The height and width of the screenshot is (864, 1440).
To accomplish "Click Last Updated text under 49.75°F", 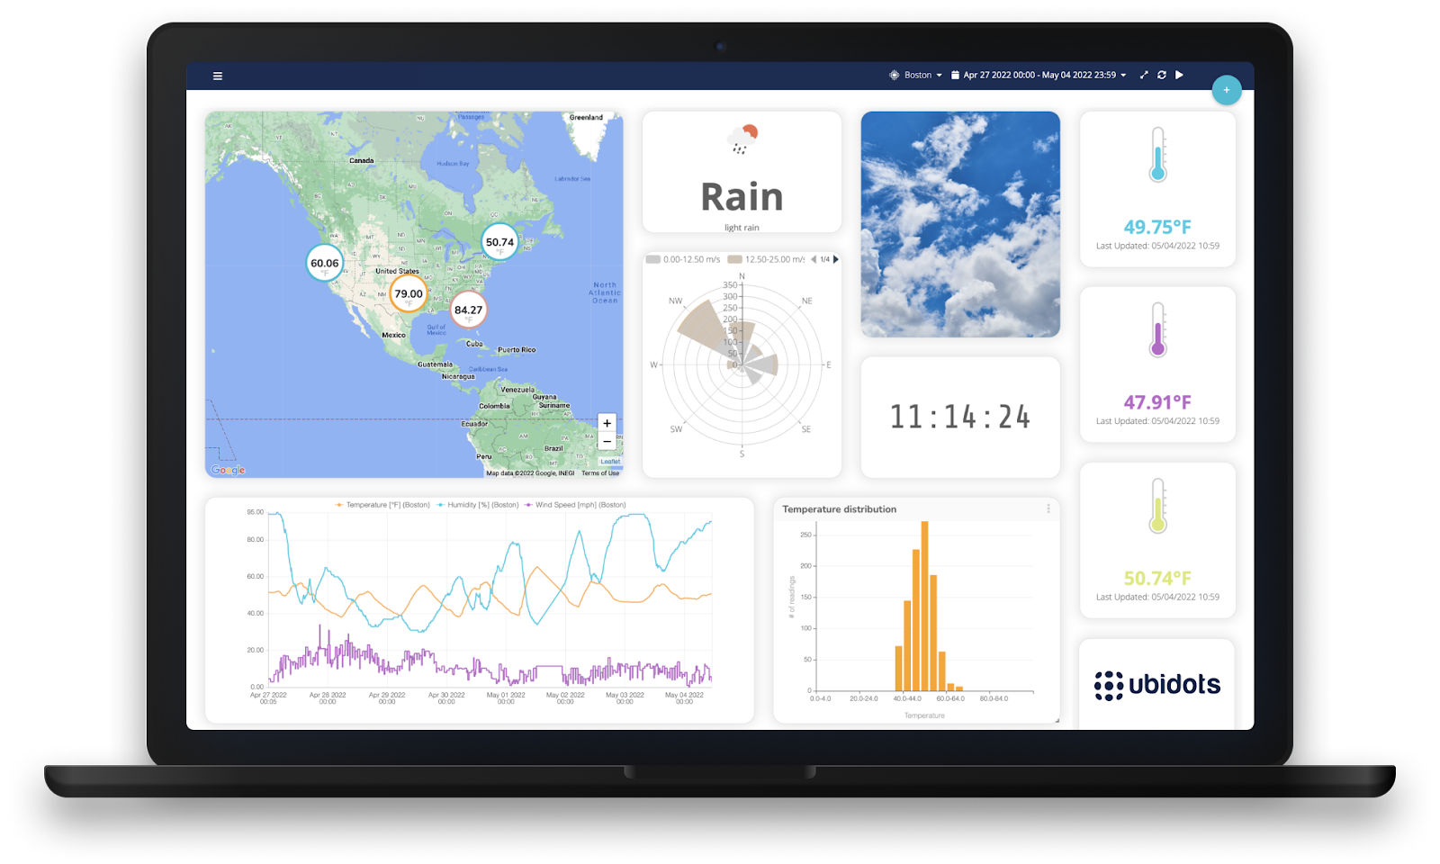I will 1157,246.
